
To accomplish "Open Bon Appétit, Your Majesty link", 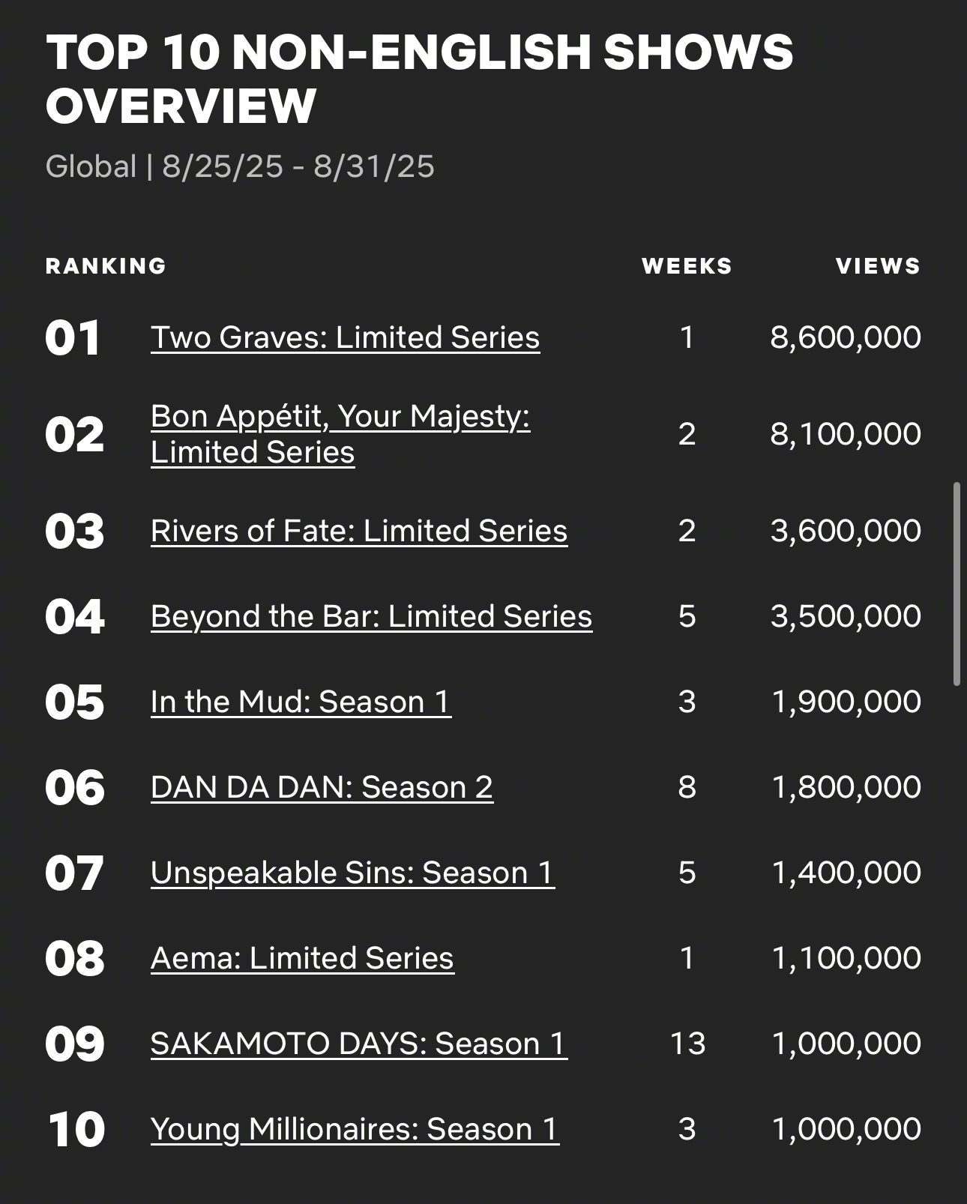I will (x=340, y=434).
